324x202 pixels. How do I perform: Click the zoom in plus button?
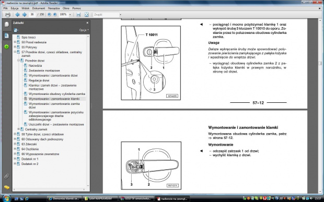[55, 15]
